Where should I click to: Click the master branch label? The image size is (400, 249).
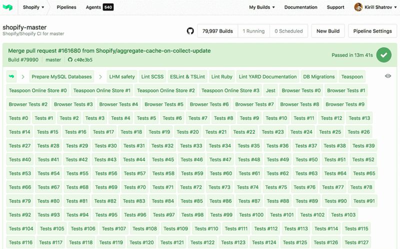click(x=53, y=60)
